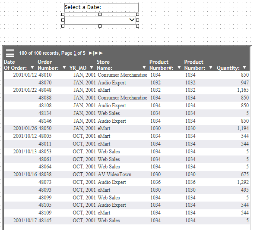This screenshot has height=230, width=257.
Task: Click the underlined page number 1
Action: coord(75,53)
